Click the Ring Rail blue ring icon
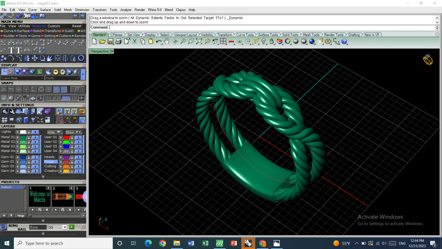442x249 pixels. coord(4,227)
